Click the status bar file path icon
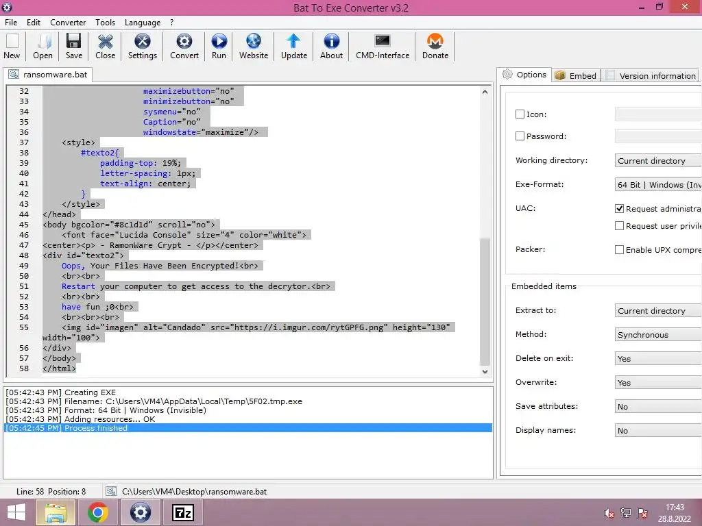 coord(111,491)
